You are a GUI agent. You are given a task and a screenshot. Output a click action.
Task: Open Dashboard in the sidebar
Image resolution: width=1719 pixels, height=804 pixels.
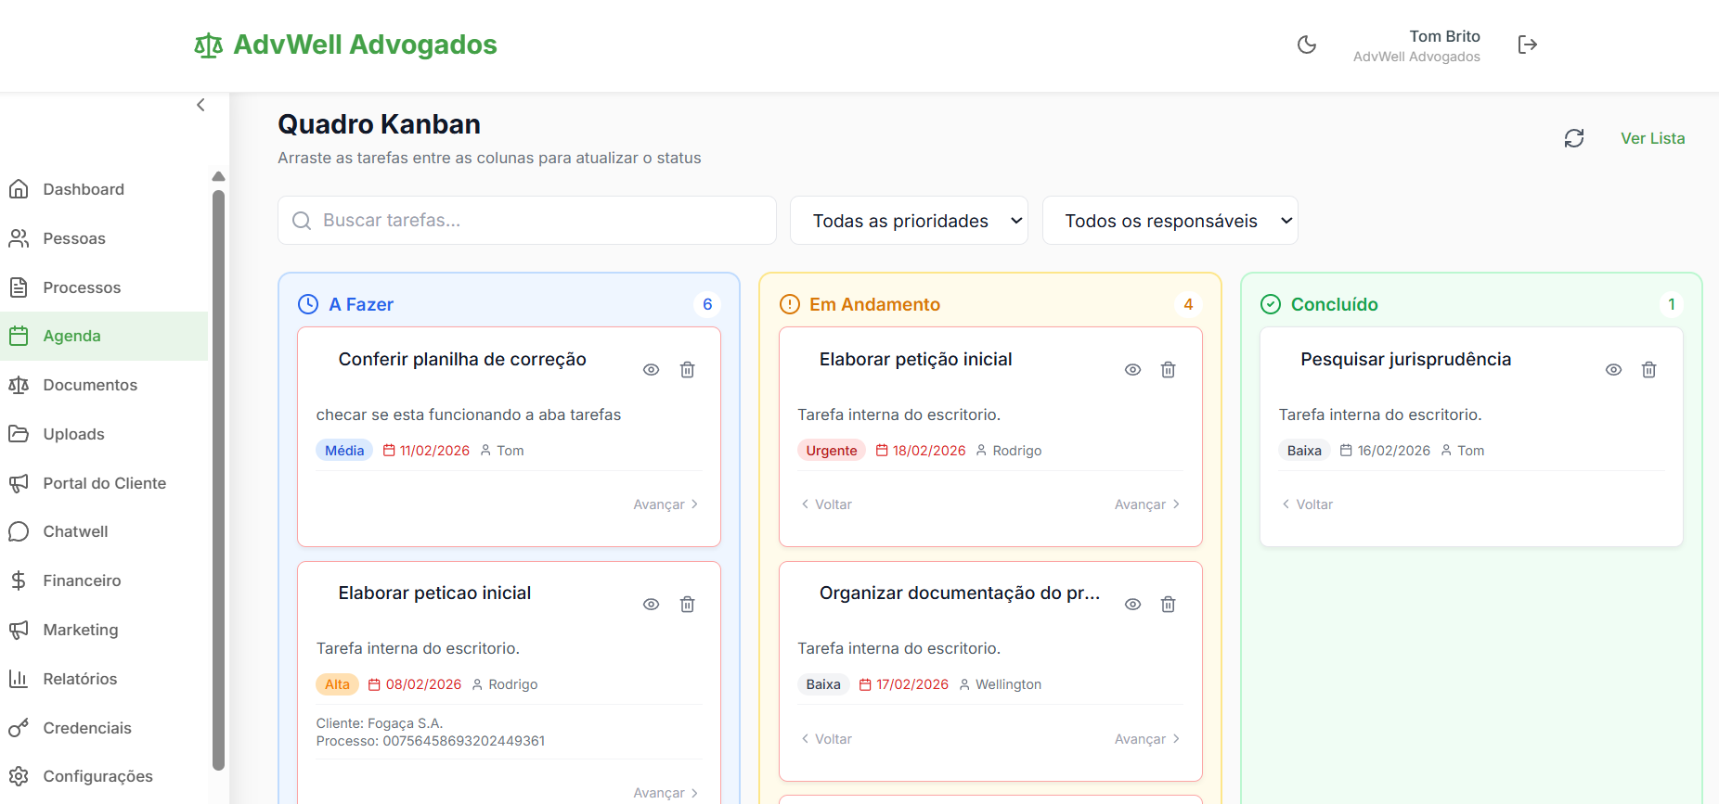point(104,189)
